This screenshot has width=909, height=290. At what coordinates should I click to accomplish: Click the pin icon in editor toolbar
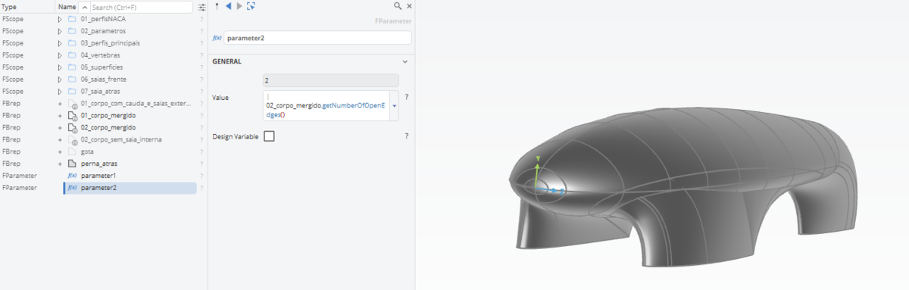pyautogui.click(x=217, y=6)
